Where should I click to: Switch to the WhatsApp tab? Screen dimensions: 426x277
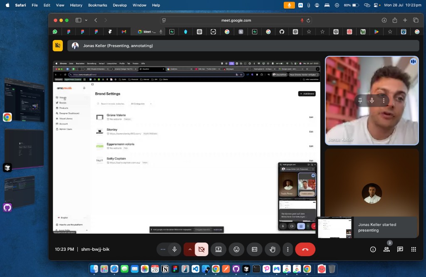55,32
